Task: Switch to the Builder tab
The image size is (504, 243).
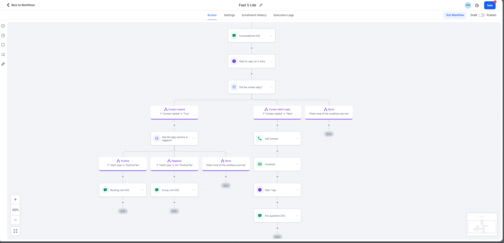Action: click(212, 15)
